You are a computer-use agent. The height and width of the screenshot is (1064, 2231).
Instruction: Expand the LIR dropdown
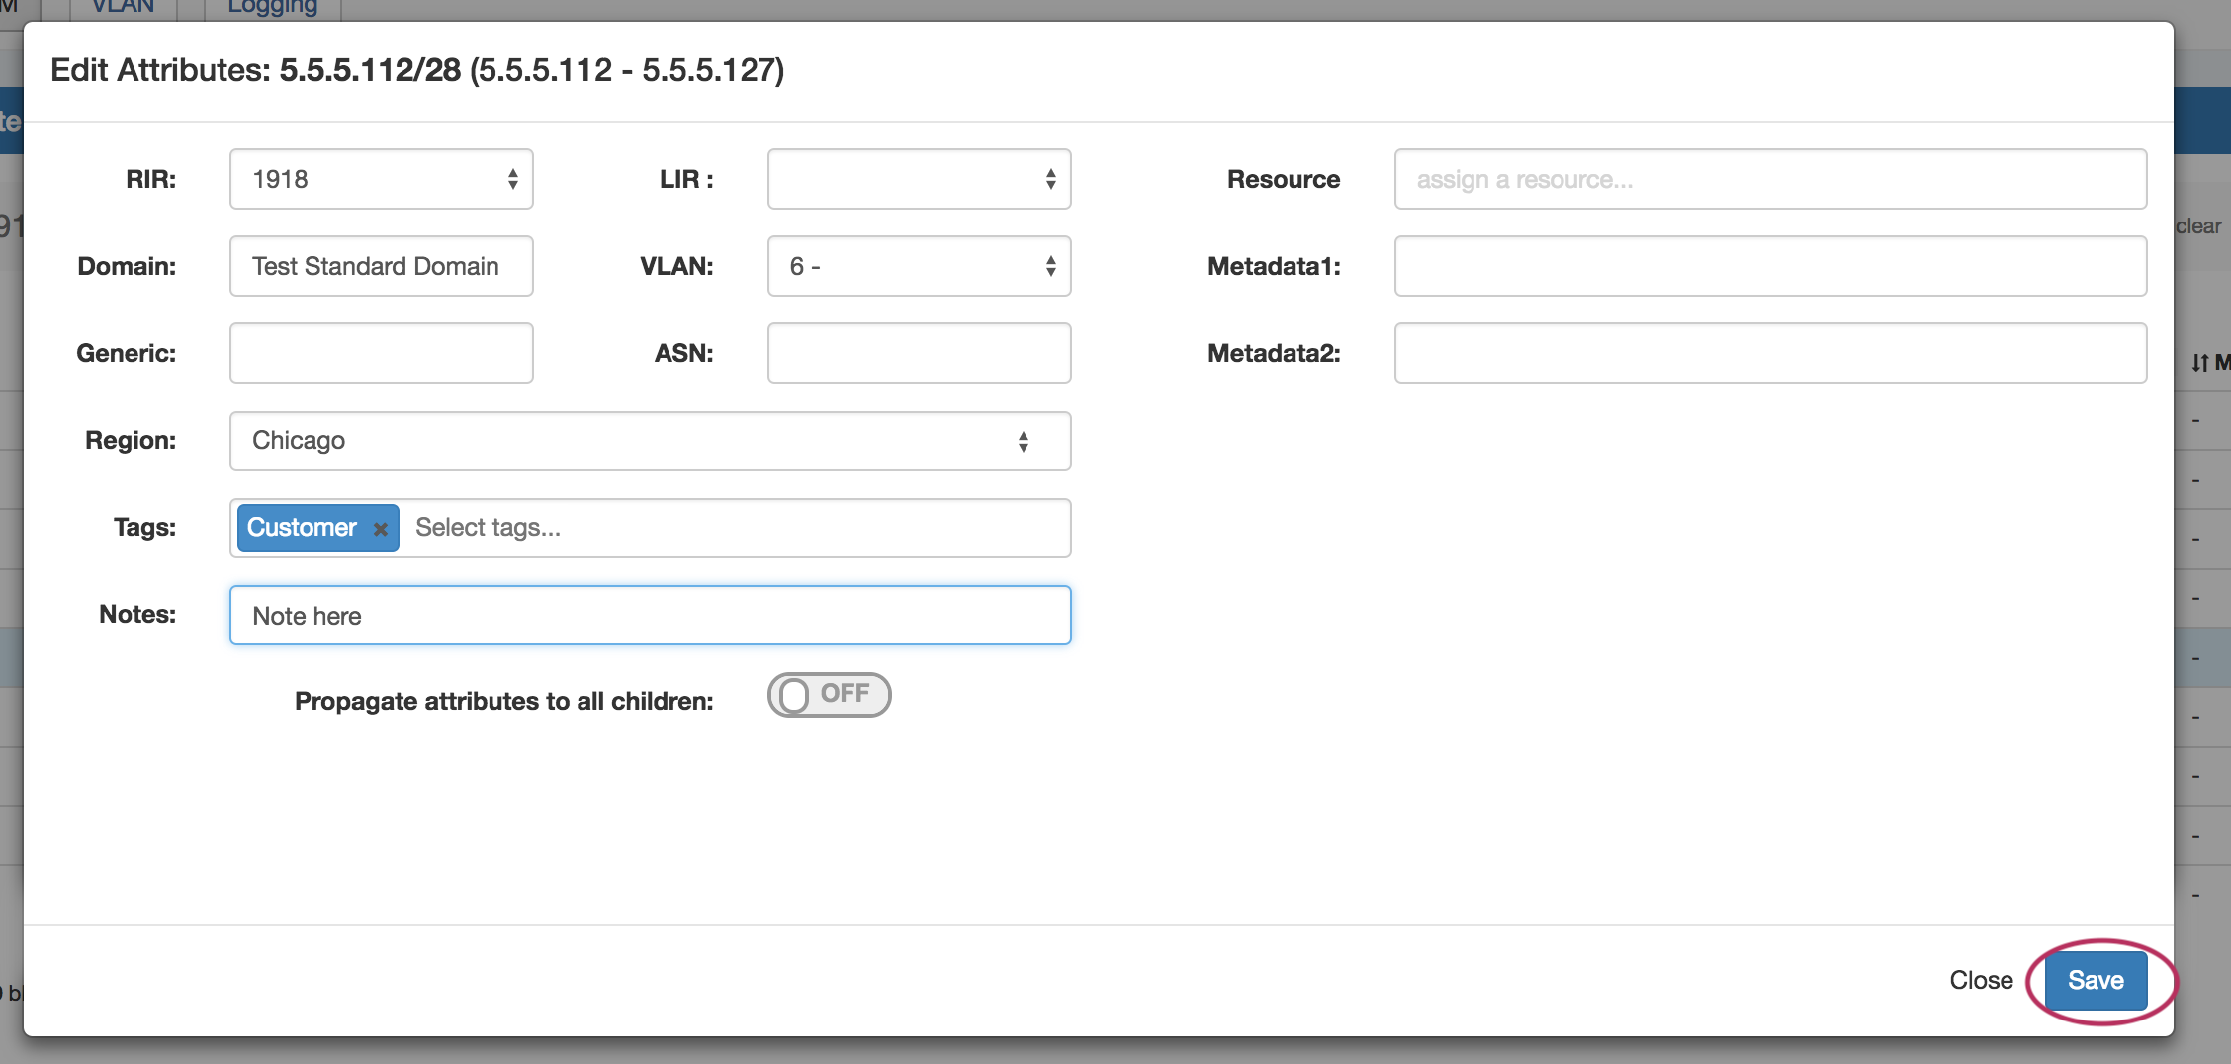pos(919,179)
